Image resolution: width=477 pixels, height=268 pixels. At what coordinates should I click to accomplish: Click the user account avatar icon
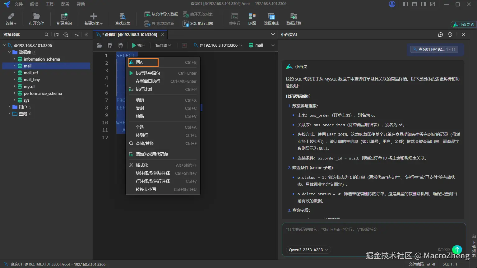[392, 4]
